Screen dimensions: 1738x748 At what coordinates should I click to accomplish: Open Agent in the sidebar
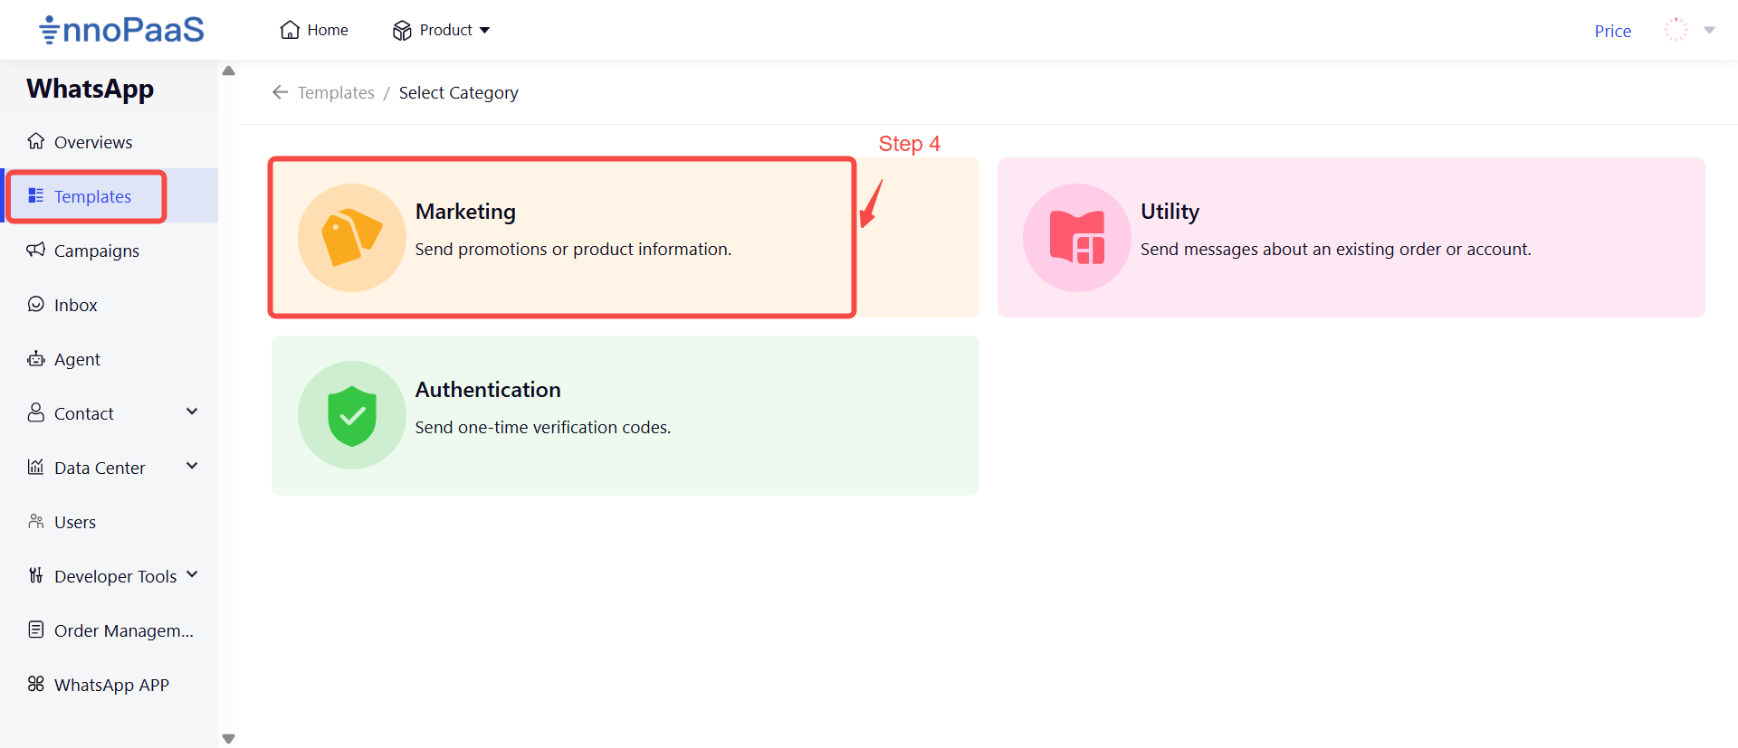pyautogui.click(x=109, y=359)
